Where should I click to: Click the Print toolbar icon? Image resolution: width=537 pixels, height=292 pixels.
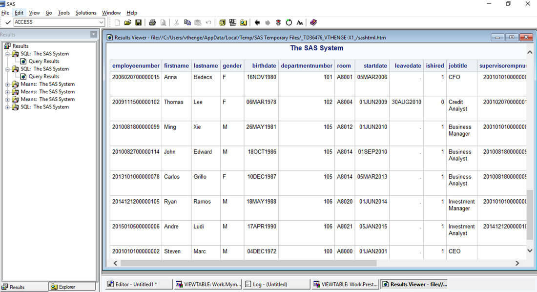(152, 22)
